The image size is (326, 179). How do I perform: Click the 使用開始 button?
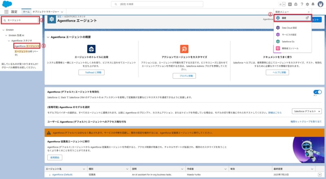[x=55, y=157]
